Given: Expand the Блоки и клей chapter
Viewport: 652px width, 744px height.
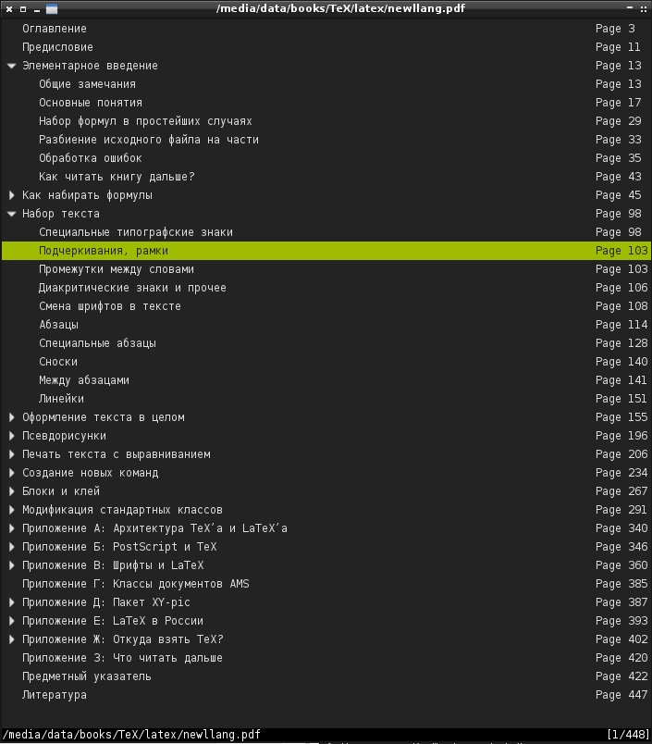Looking at the screenshot, I should [x=12, y=491].
